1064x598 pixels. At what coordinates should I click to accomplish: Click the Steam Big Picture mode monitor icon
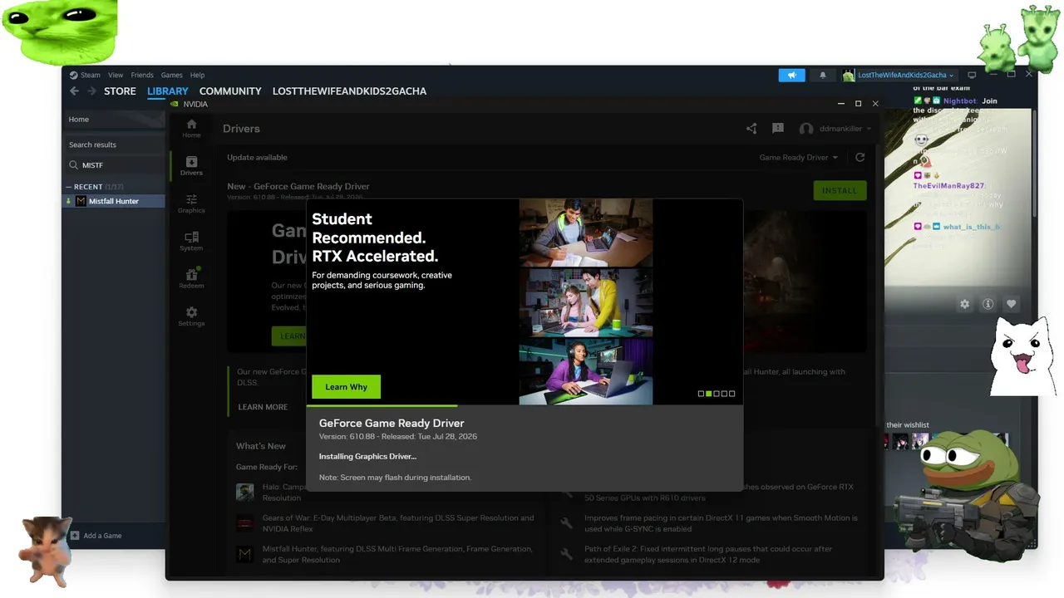pos(972,76)
